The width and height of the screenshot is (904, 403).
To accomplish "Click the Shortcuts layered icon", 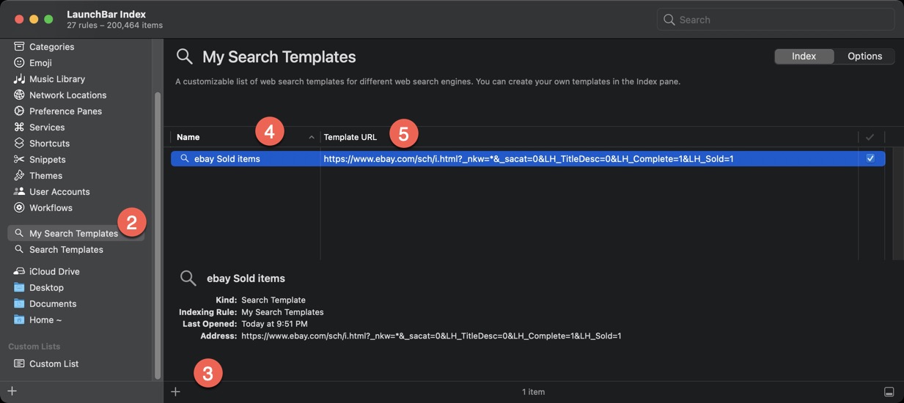I will (x=19, y=144).
